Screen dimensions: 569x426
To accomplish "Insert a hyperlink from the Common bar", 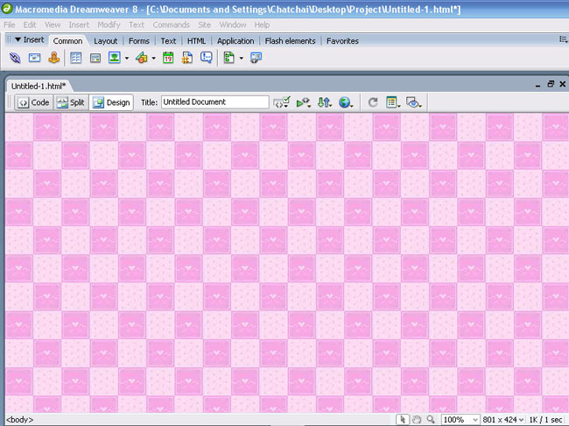I will point(15,58).
